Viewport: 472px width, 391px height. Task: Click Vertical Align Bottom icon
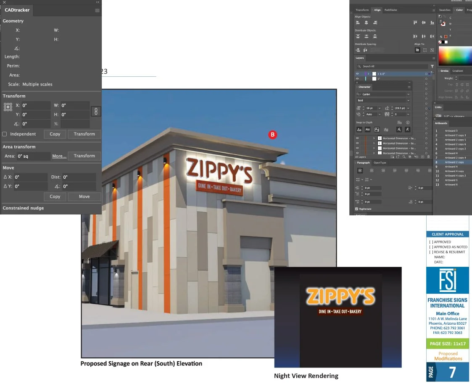click(432, 23)
